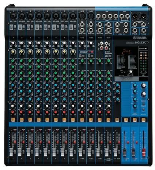Turn channel 3's topmost green HIGH EQ knob
This screenshot has width=155, height=170.
[30, 61]
